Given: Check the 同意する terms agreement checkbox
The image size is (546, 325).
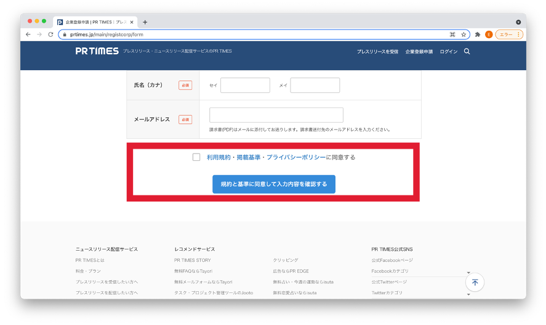Looking at the screenshot, I should [196, 157].
